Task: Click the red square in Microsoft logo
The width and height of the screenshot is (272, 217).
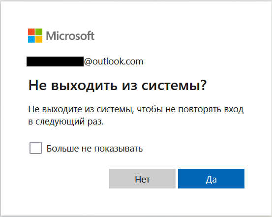Action: pos(31,32)
